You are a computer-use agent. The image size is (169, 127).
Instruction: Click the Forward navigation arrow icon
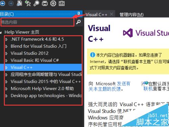(11, 3)
